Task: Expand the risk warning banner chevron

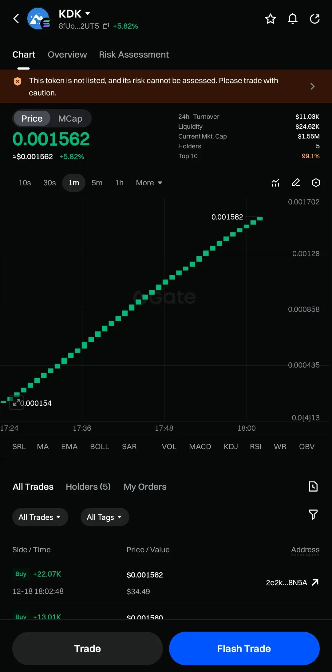Action: 313,86
